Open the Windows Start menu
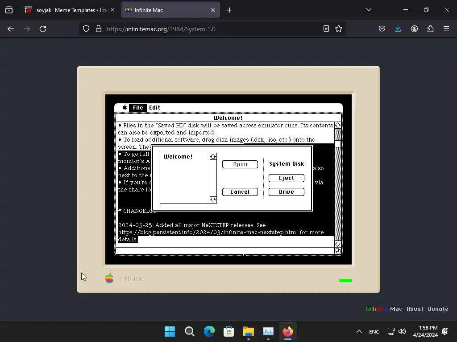 pyautogui.click(x=170, y=331)
